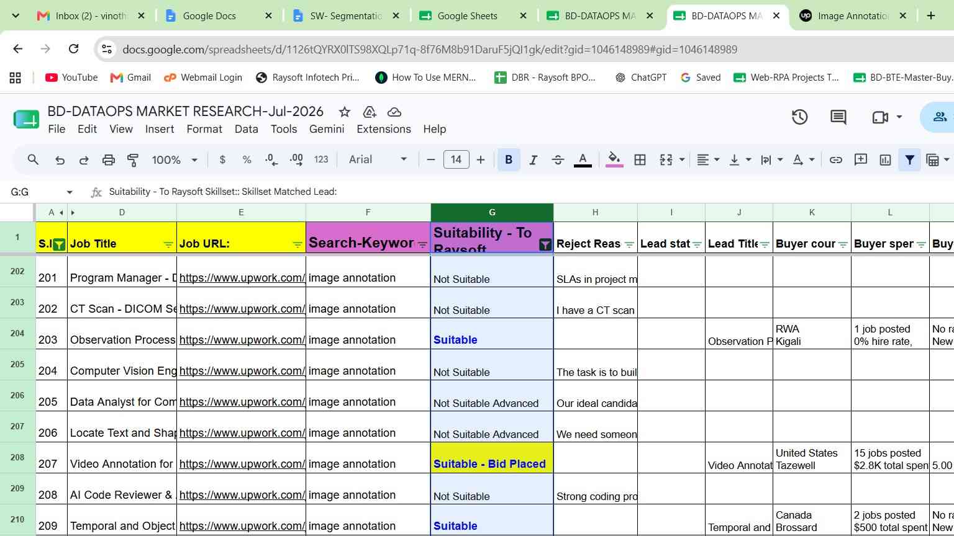This screenshot has height=536, width=954.
Task: Click the insert link icon
Action: point(836,160)
